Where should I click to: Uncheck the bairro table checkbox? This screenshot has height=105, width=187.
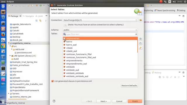point(64,41)
